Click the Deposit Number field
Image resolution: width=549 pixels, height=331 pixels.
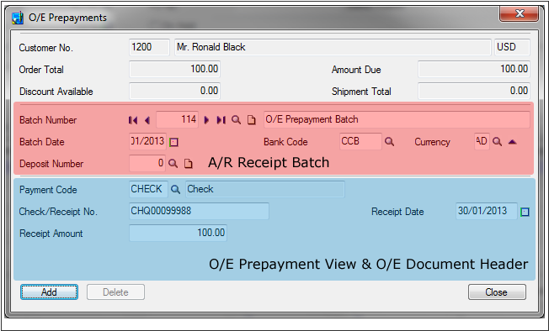tap(147, 163)
